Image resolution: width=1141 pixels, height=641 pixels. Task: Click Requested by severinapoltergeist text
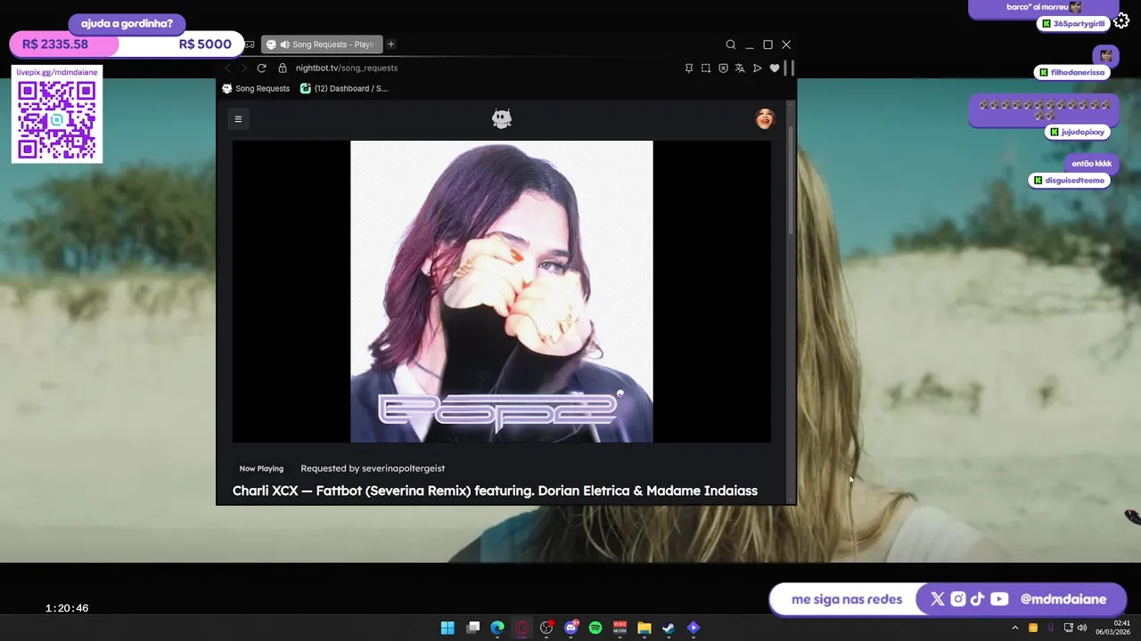(x=373, y=468)
